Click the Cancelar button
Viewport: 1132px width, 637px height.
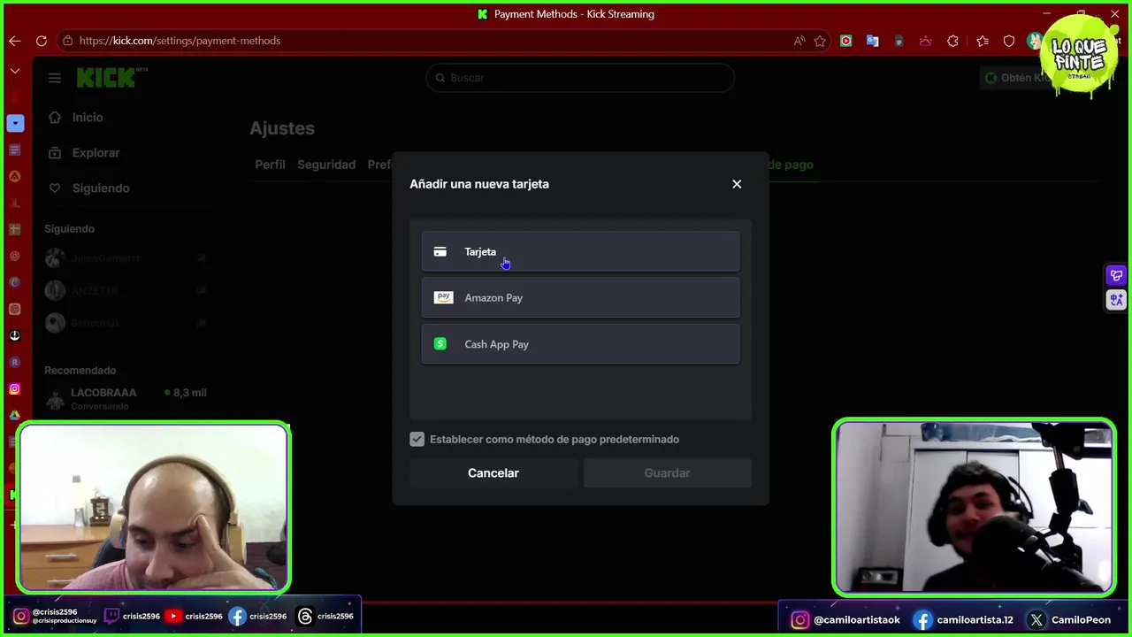(x=493, y=473)
